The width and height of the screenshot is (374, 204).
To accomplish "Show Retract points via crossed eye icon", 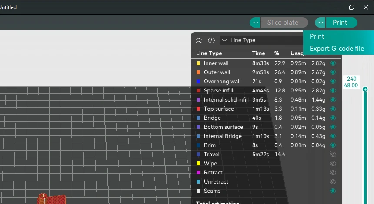I will [333, 173].
